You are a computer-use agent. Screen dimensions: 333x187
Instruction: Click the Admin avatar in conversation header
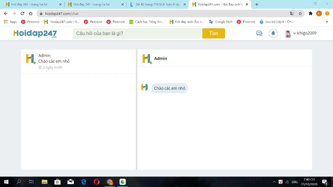coord(147,58)
